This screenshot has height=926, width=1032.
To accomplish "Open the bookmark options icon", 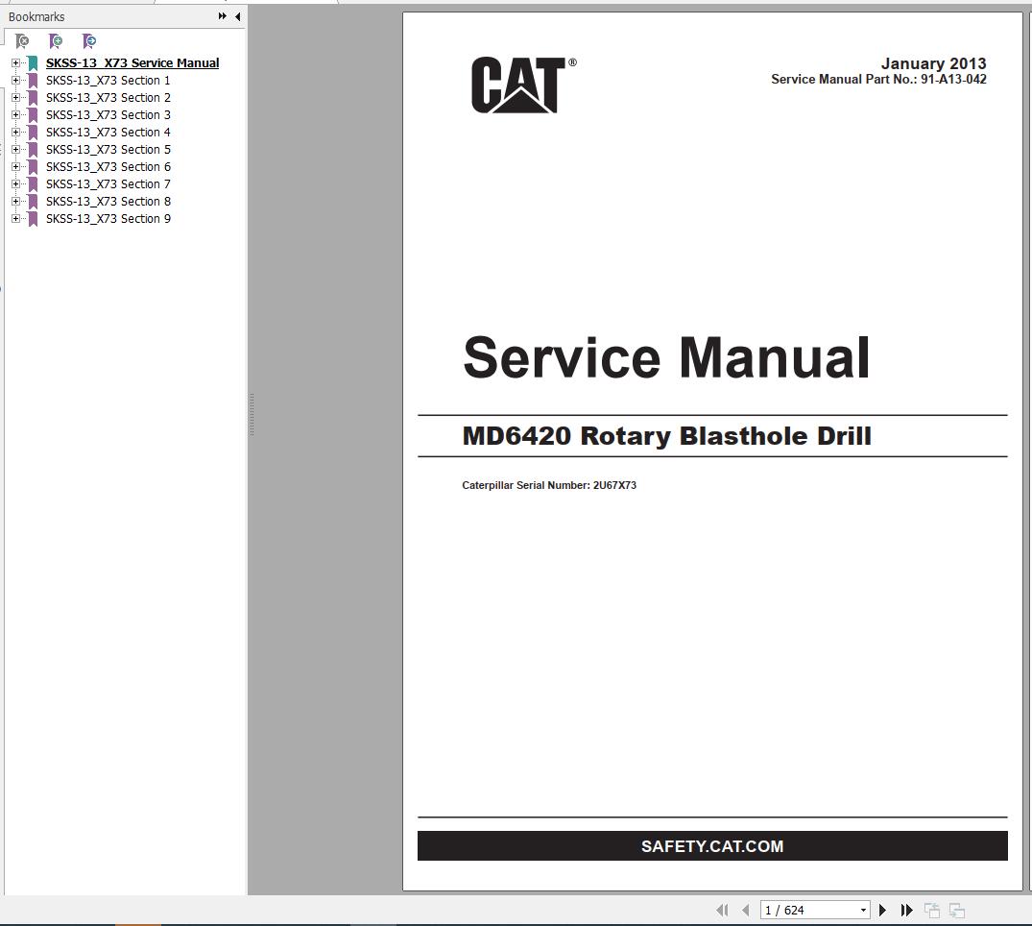I will (x=88, y=41).
